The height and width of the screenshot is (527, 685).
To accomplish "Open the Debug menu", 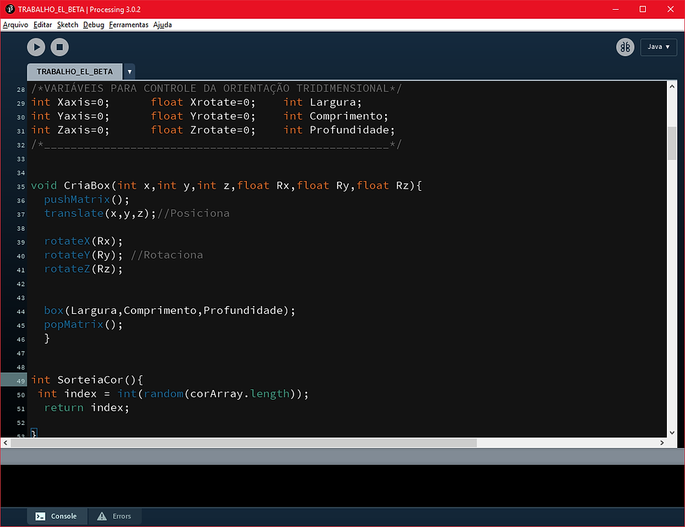I will pos(94,25).
